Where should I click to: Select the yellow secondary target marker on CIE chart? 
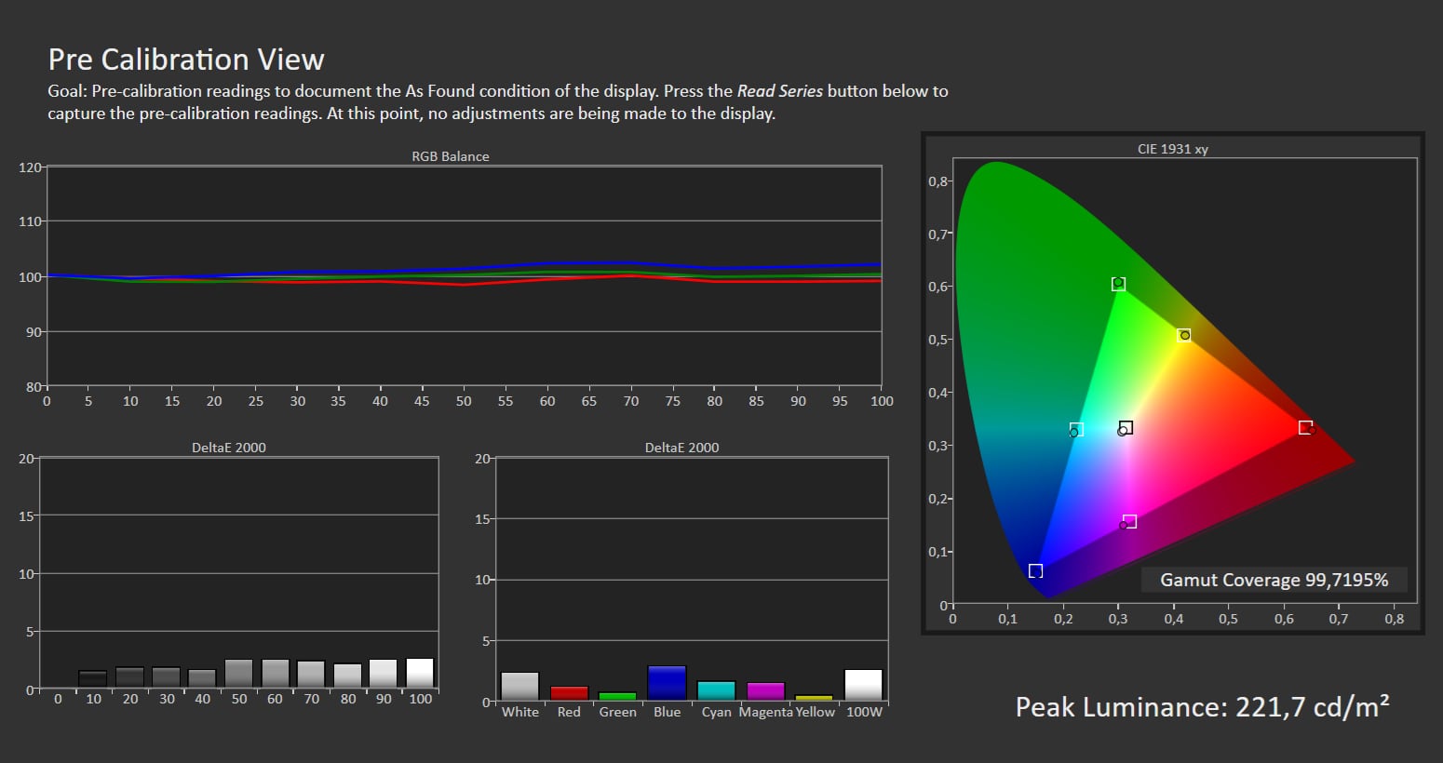click(1183, 335)
